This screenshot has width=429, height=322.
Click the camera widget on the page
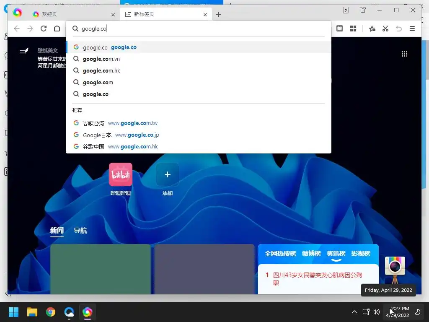point(395,270)
